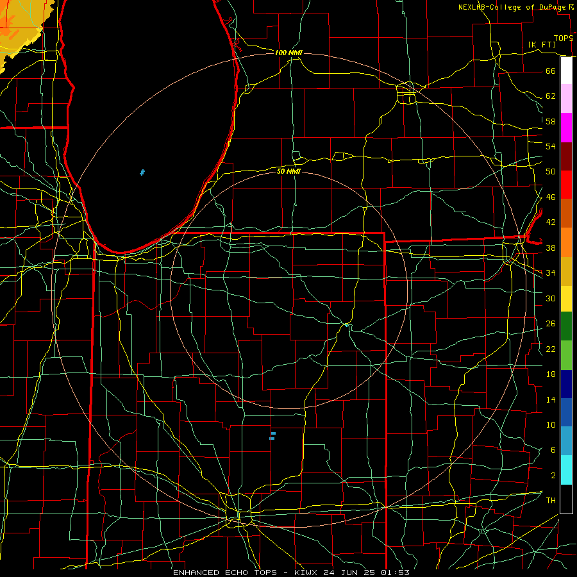Click the "22" legend value
The height and width of the screenshot is (577, 577).
click(x=551, y=349)
